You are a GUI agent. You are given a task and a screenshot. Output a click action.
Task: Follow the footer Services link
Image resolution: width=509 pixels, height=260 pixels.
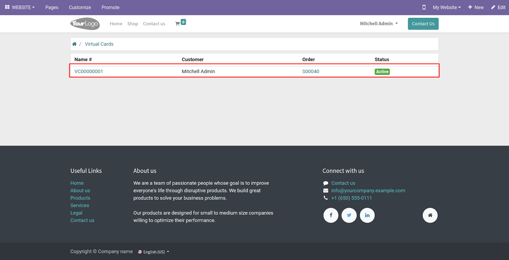80,206
